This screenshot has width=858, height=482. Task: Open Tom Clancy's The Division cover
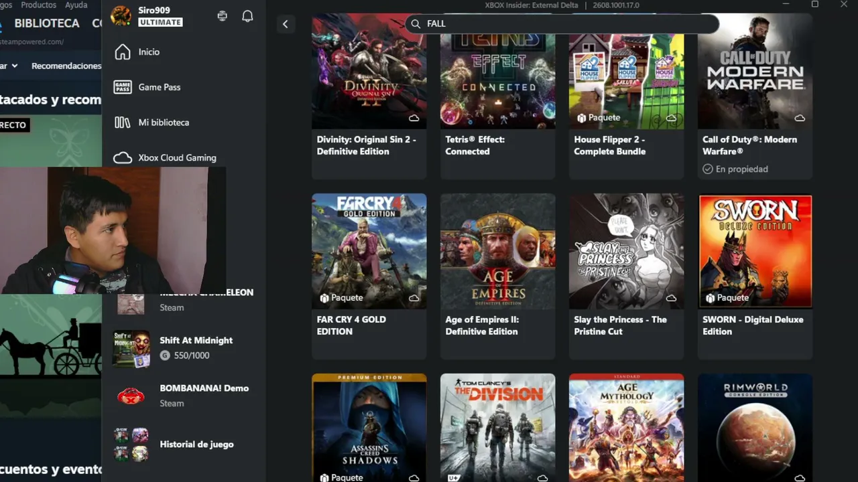pos(497,428)
